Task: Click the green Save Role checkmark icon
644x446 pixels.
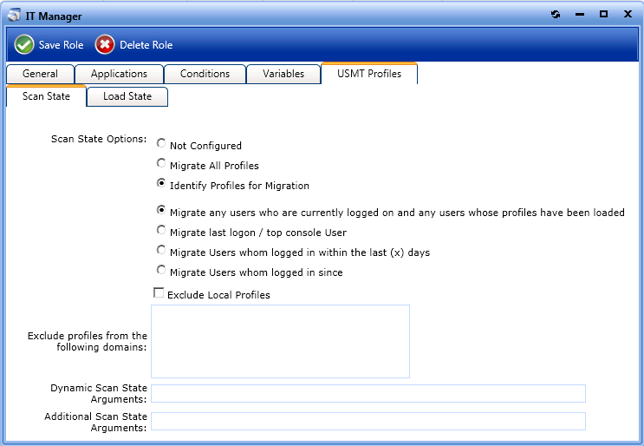Action: point(24,44)
